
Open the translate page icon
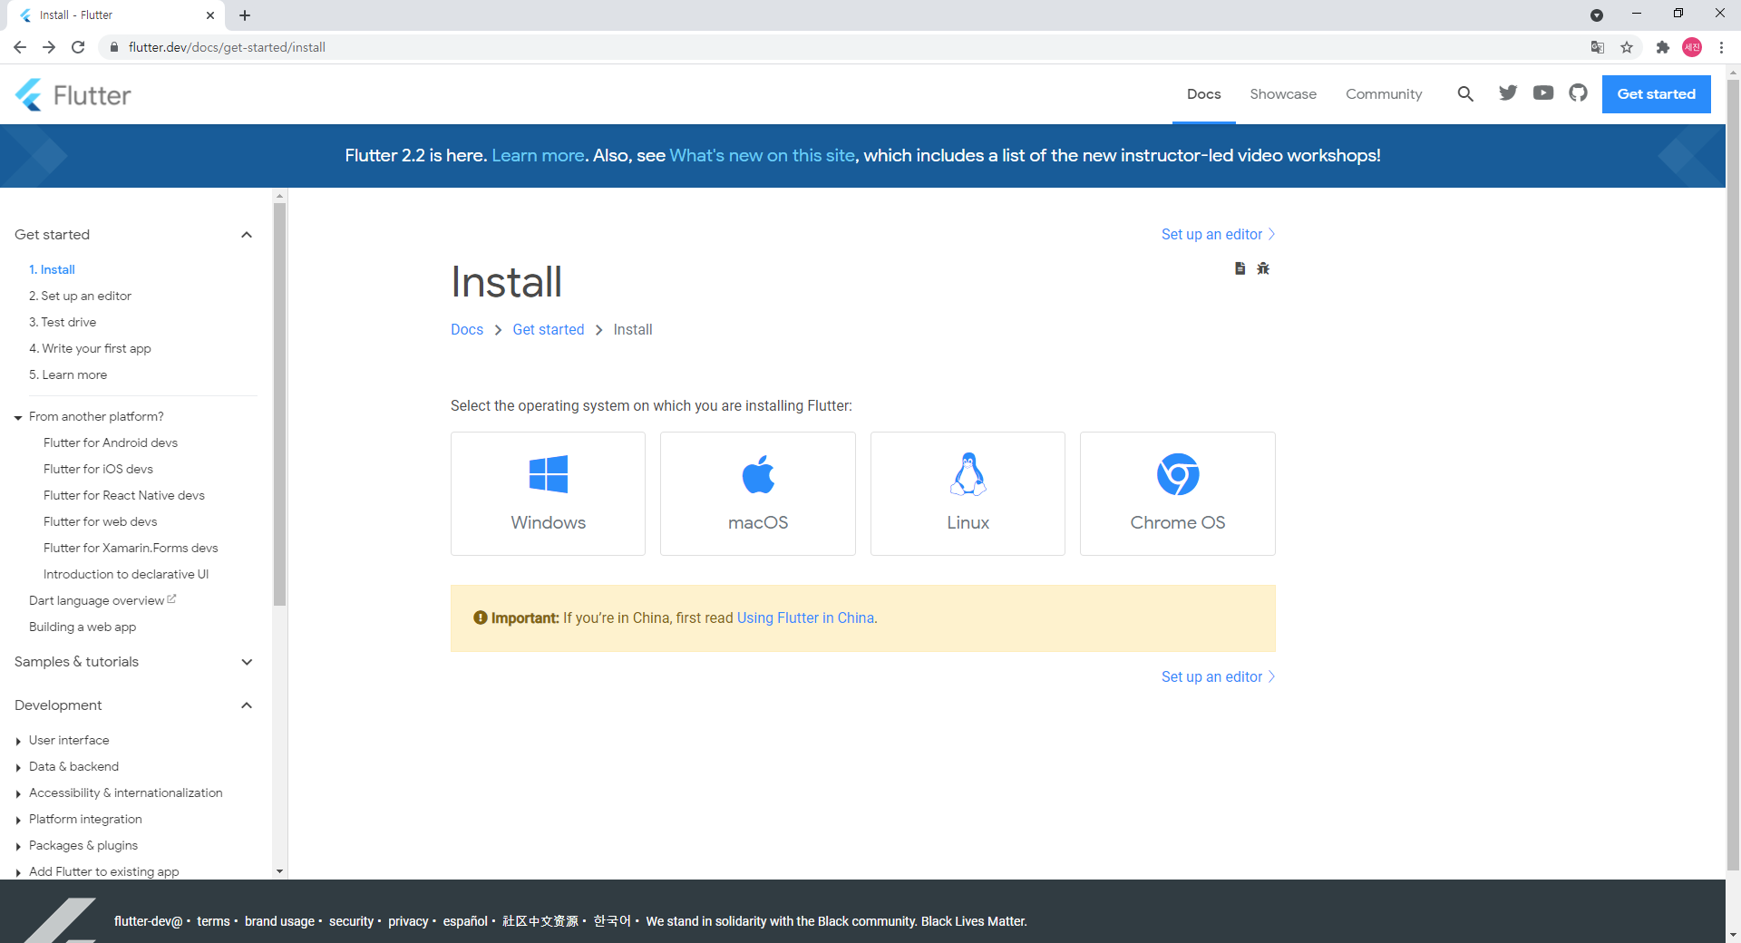coord(1598,47)
